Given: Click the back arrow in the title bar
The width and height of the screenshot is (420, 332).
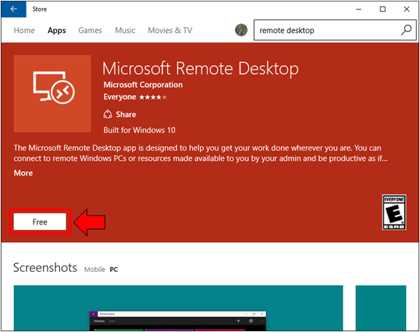Looking at the screenshot, I should coord(14,9).
